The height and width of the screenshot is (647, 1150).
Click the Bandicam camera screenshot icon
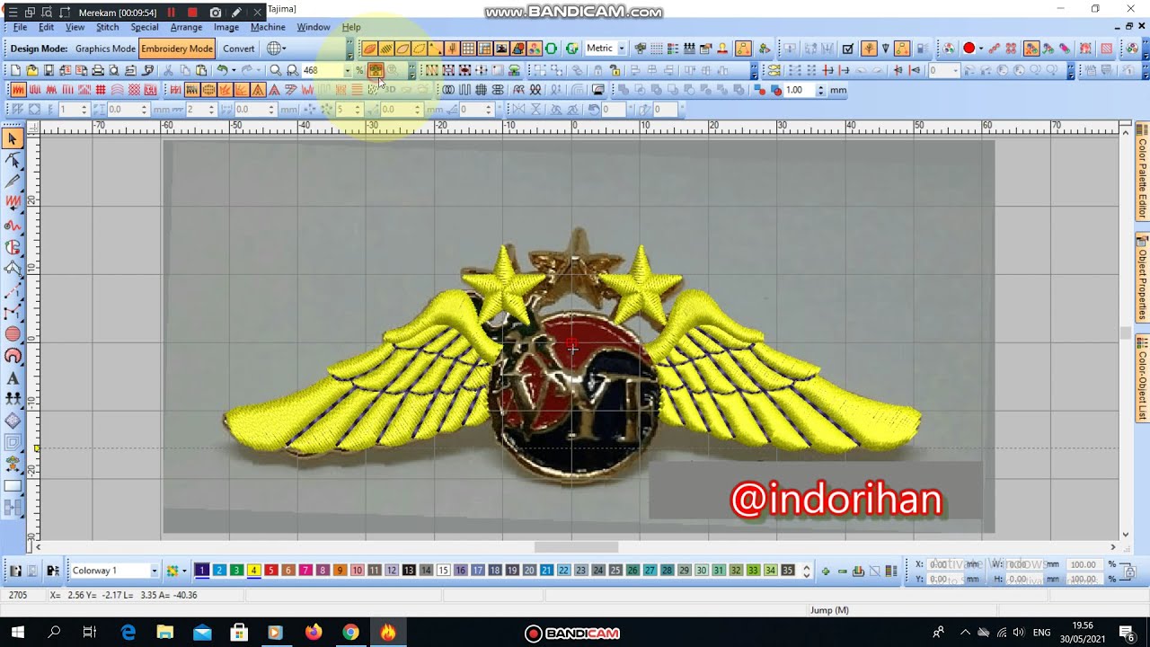click(216, 13)
